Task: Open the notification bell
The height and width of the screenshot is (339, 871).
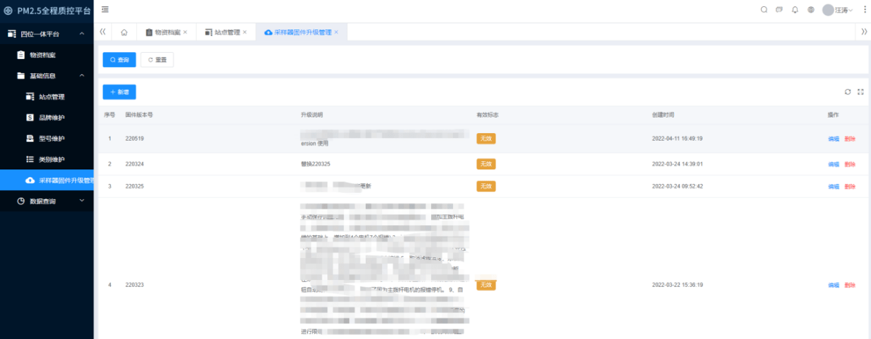Action: coord(795,10)
